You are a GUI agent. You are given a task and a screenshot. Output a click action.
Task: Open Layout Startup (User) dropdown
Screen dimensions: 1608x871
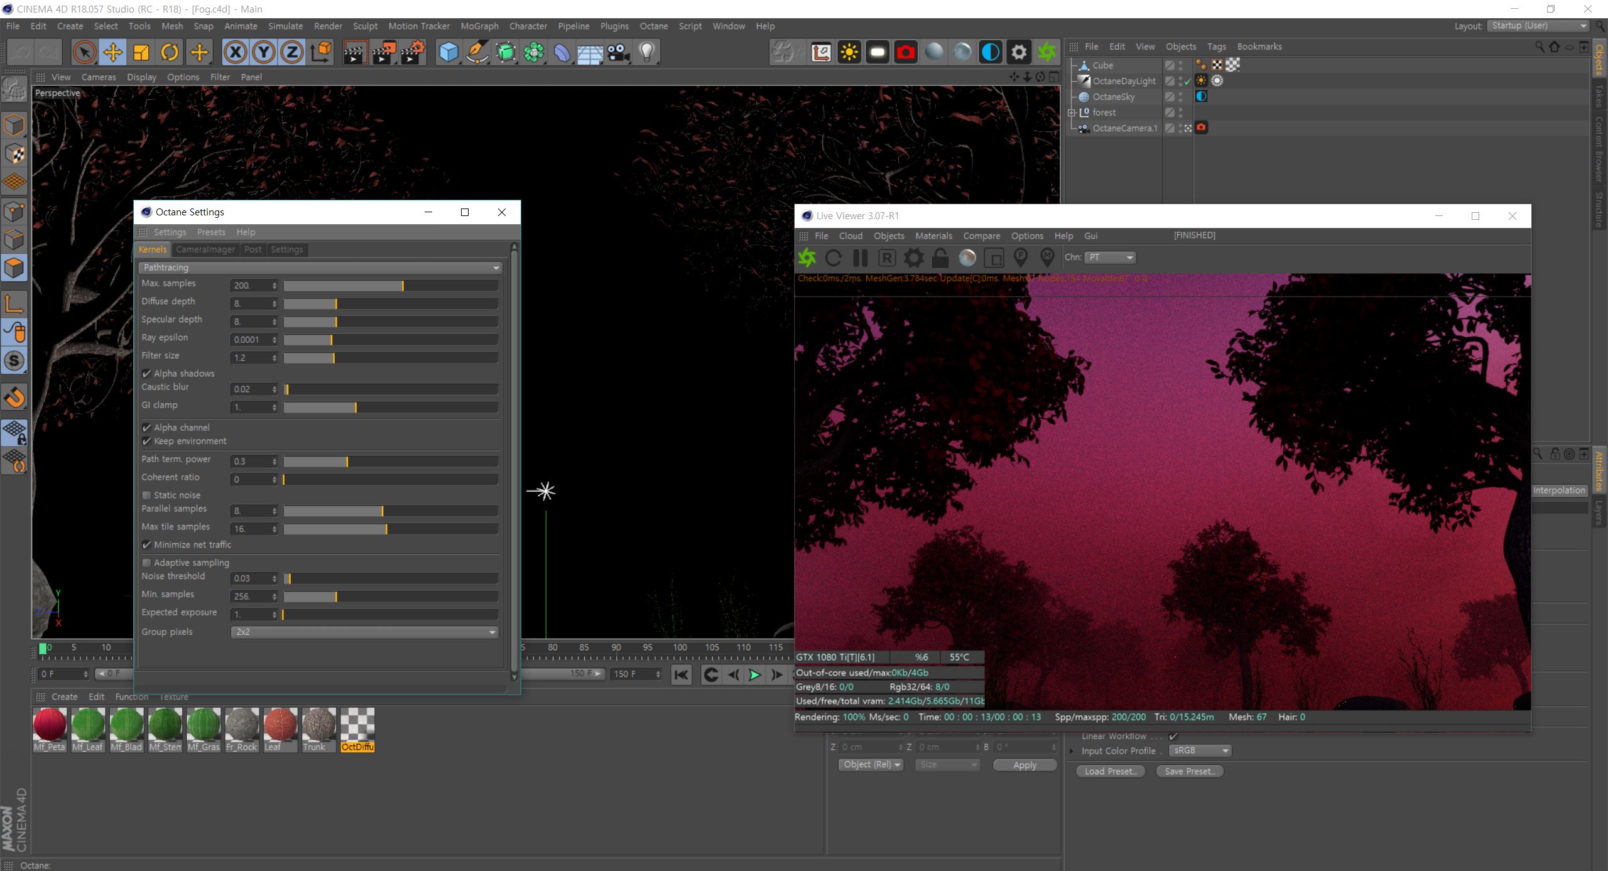(1539, 26)
